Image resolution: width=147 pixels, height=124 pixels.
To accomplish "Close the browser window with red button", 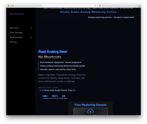I will coord(9,6).
